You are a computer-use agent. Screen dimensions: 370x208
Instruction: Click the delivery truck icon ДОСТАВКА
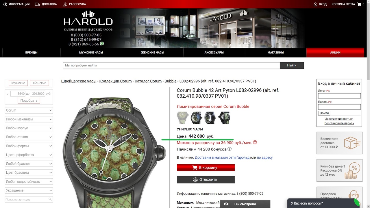tap(37, 4)
